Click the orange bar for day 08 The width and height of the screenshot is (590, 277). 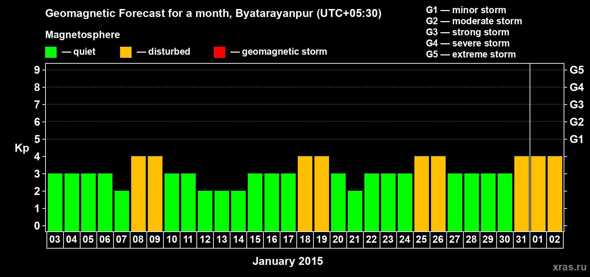pyautogui.click(x=138, y=194)
